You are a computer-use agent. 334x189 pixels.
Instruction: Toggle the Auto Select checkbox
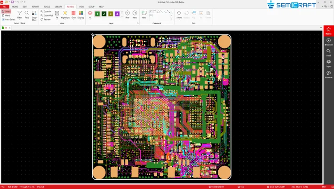point(3,19)
